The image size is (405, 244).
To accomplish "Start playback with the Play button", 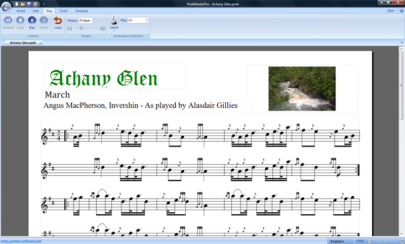I will 32,20.
